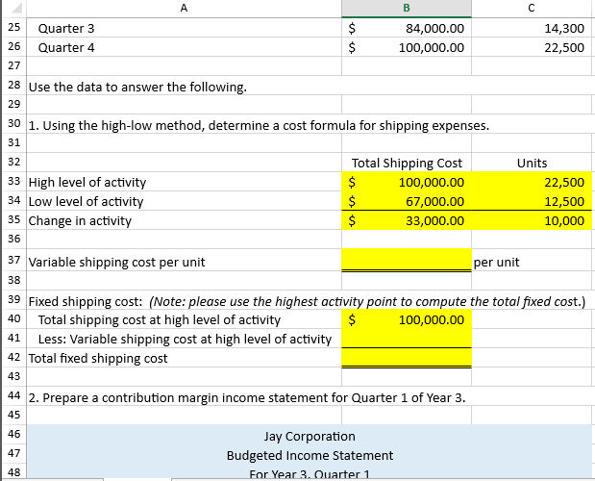595x481 pixels.
Task: Click the 22,500 cell in row 26
Action: 532,47
